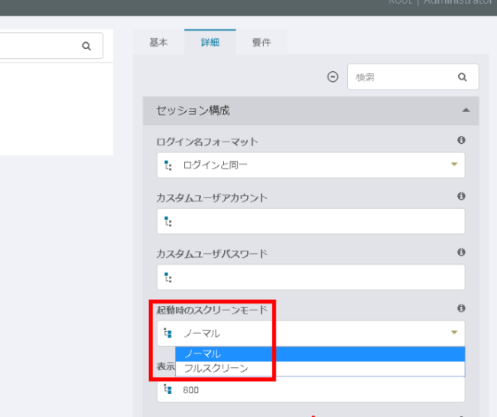Click the info icon for 起動時のスクリーンモード

click(x=461, y=308)
